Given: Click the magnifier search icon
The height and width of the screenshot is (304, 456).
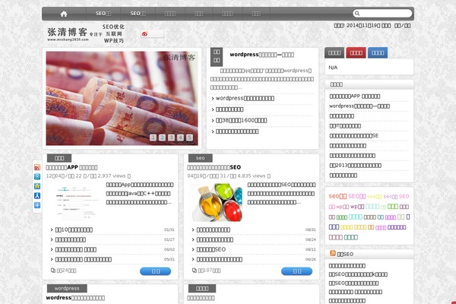Looking at the screenshot, I should point(357,14).
